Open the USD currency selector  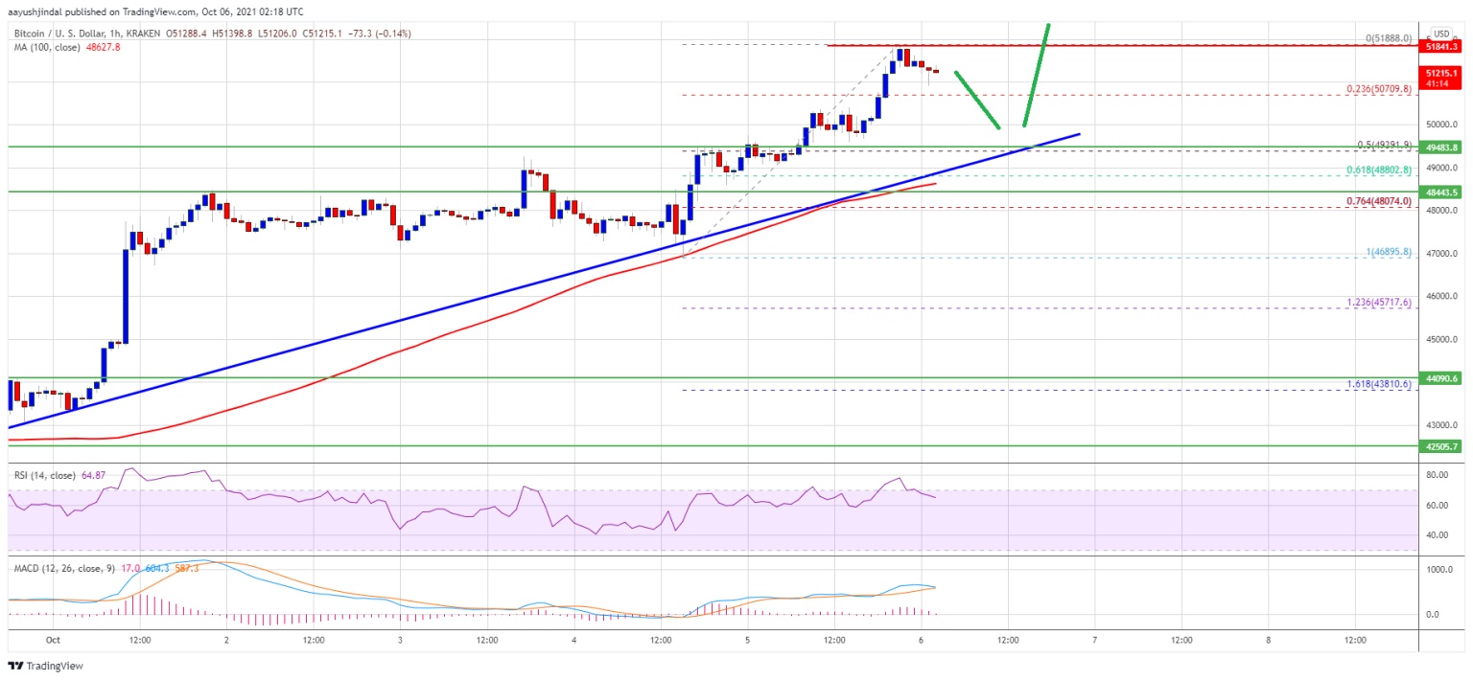coord(1440,33)
